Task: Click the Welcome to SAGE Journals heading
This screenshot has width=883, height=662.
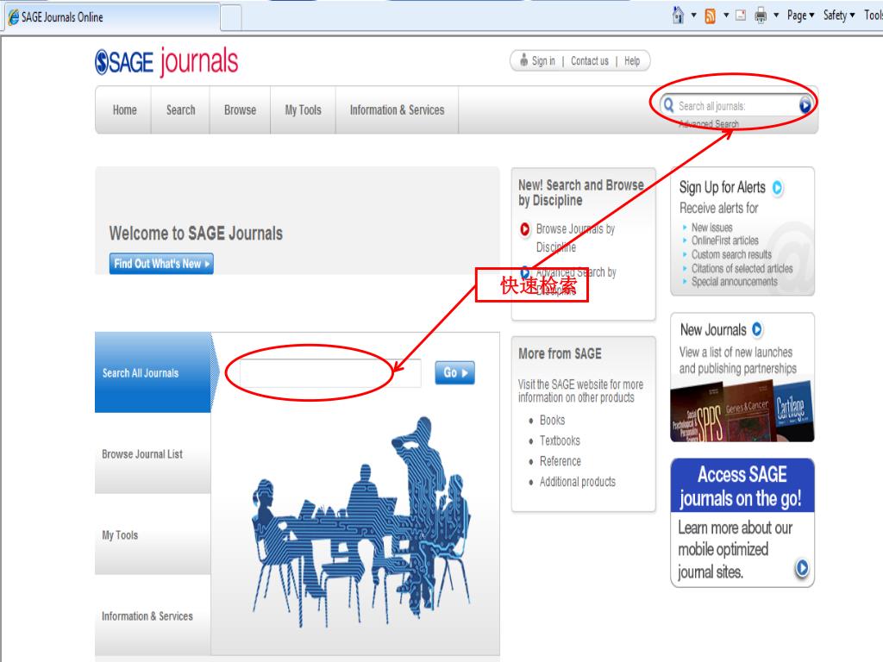Action: pyautogui.click(x=196, y=233)
